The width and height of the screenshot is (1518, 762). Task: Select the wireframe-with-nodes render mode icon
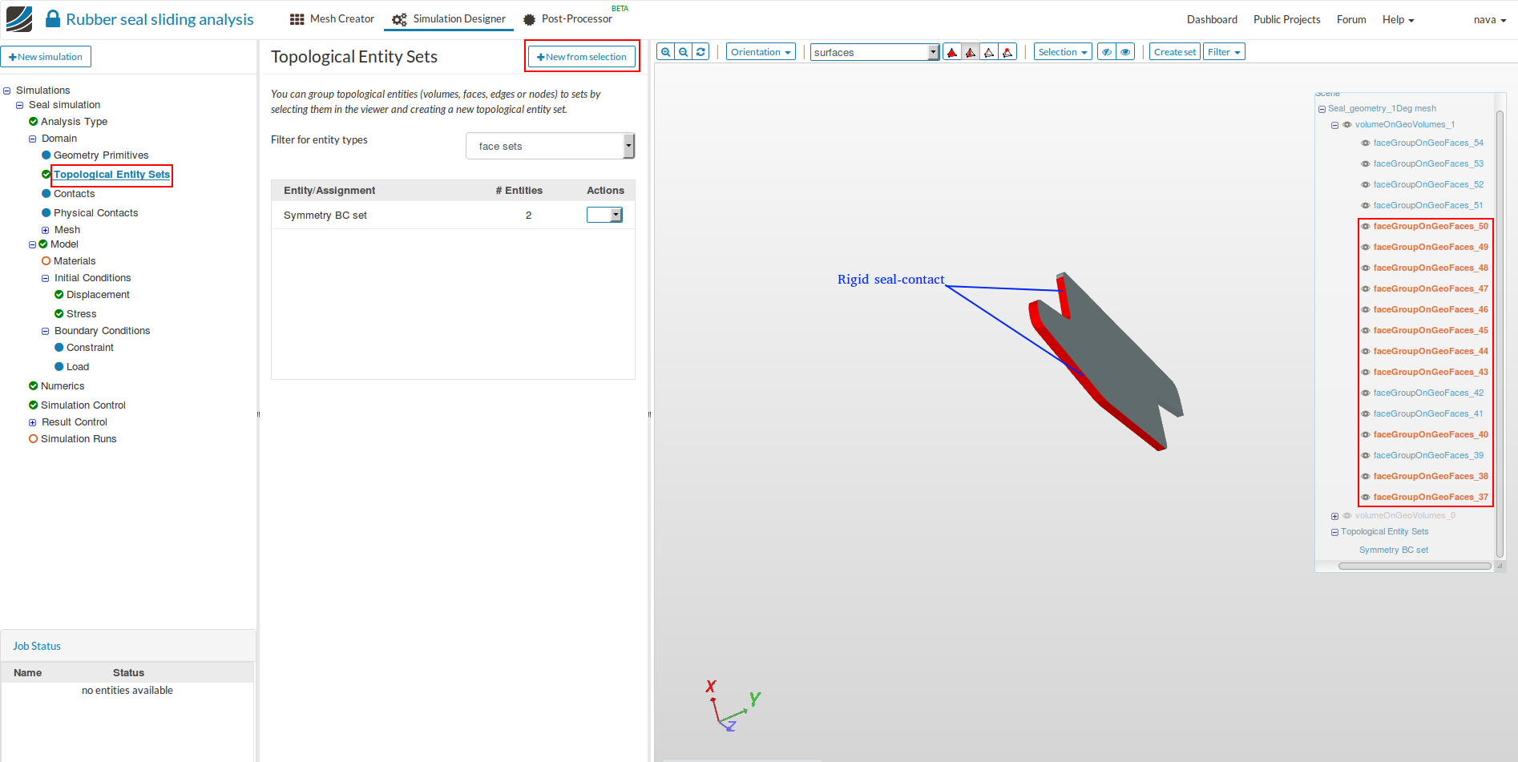(1007, 52)
